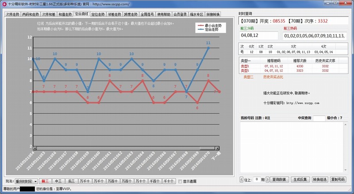
Task: Click the 推荐次数 column header
Action: [300, 61]
